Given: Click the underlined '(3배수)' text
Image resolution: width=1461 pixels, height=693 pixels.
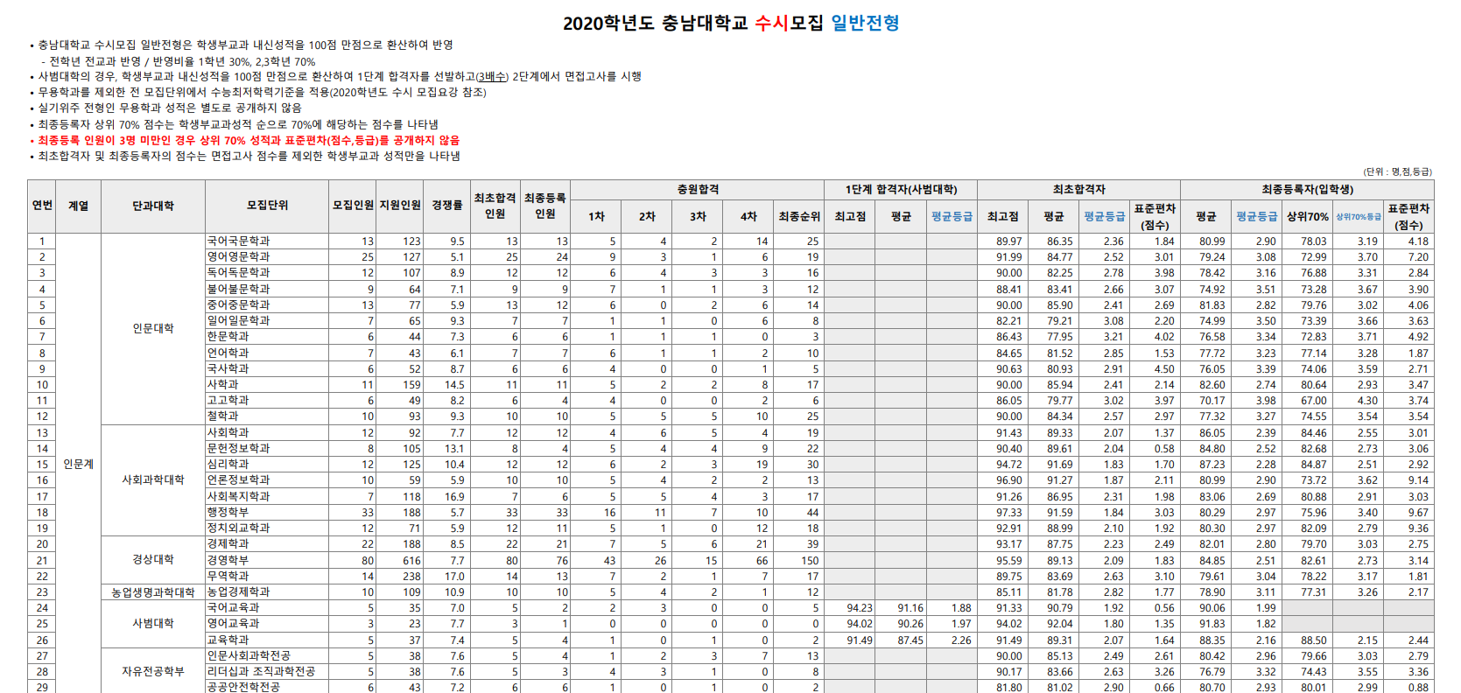Looking at the screenshot, I should point(492,77).
